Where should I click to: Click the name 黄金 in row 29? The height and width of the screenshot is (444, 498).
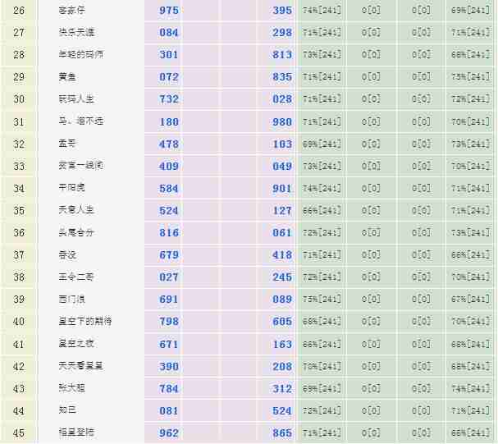pos(67,77)
